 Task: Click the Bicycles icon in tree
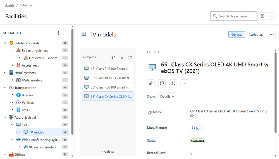coord(18,95)
